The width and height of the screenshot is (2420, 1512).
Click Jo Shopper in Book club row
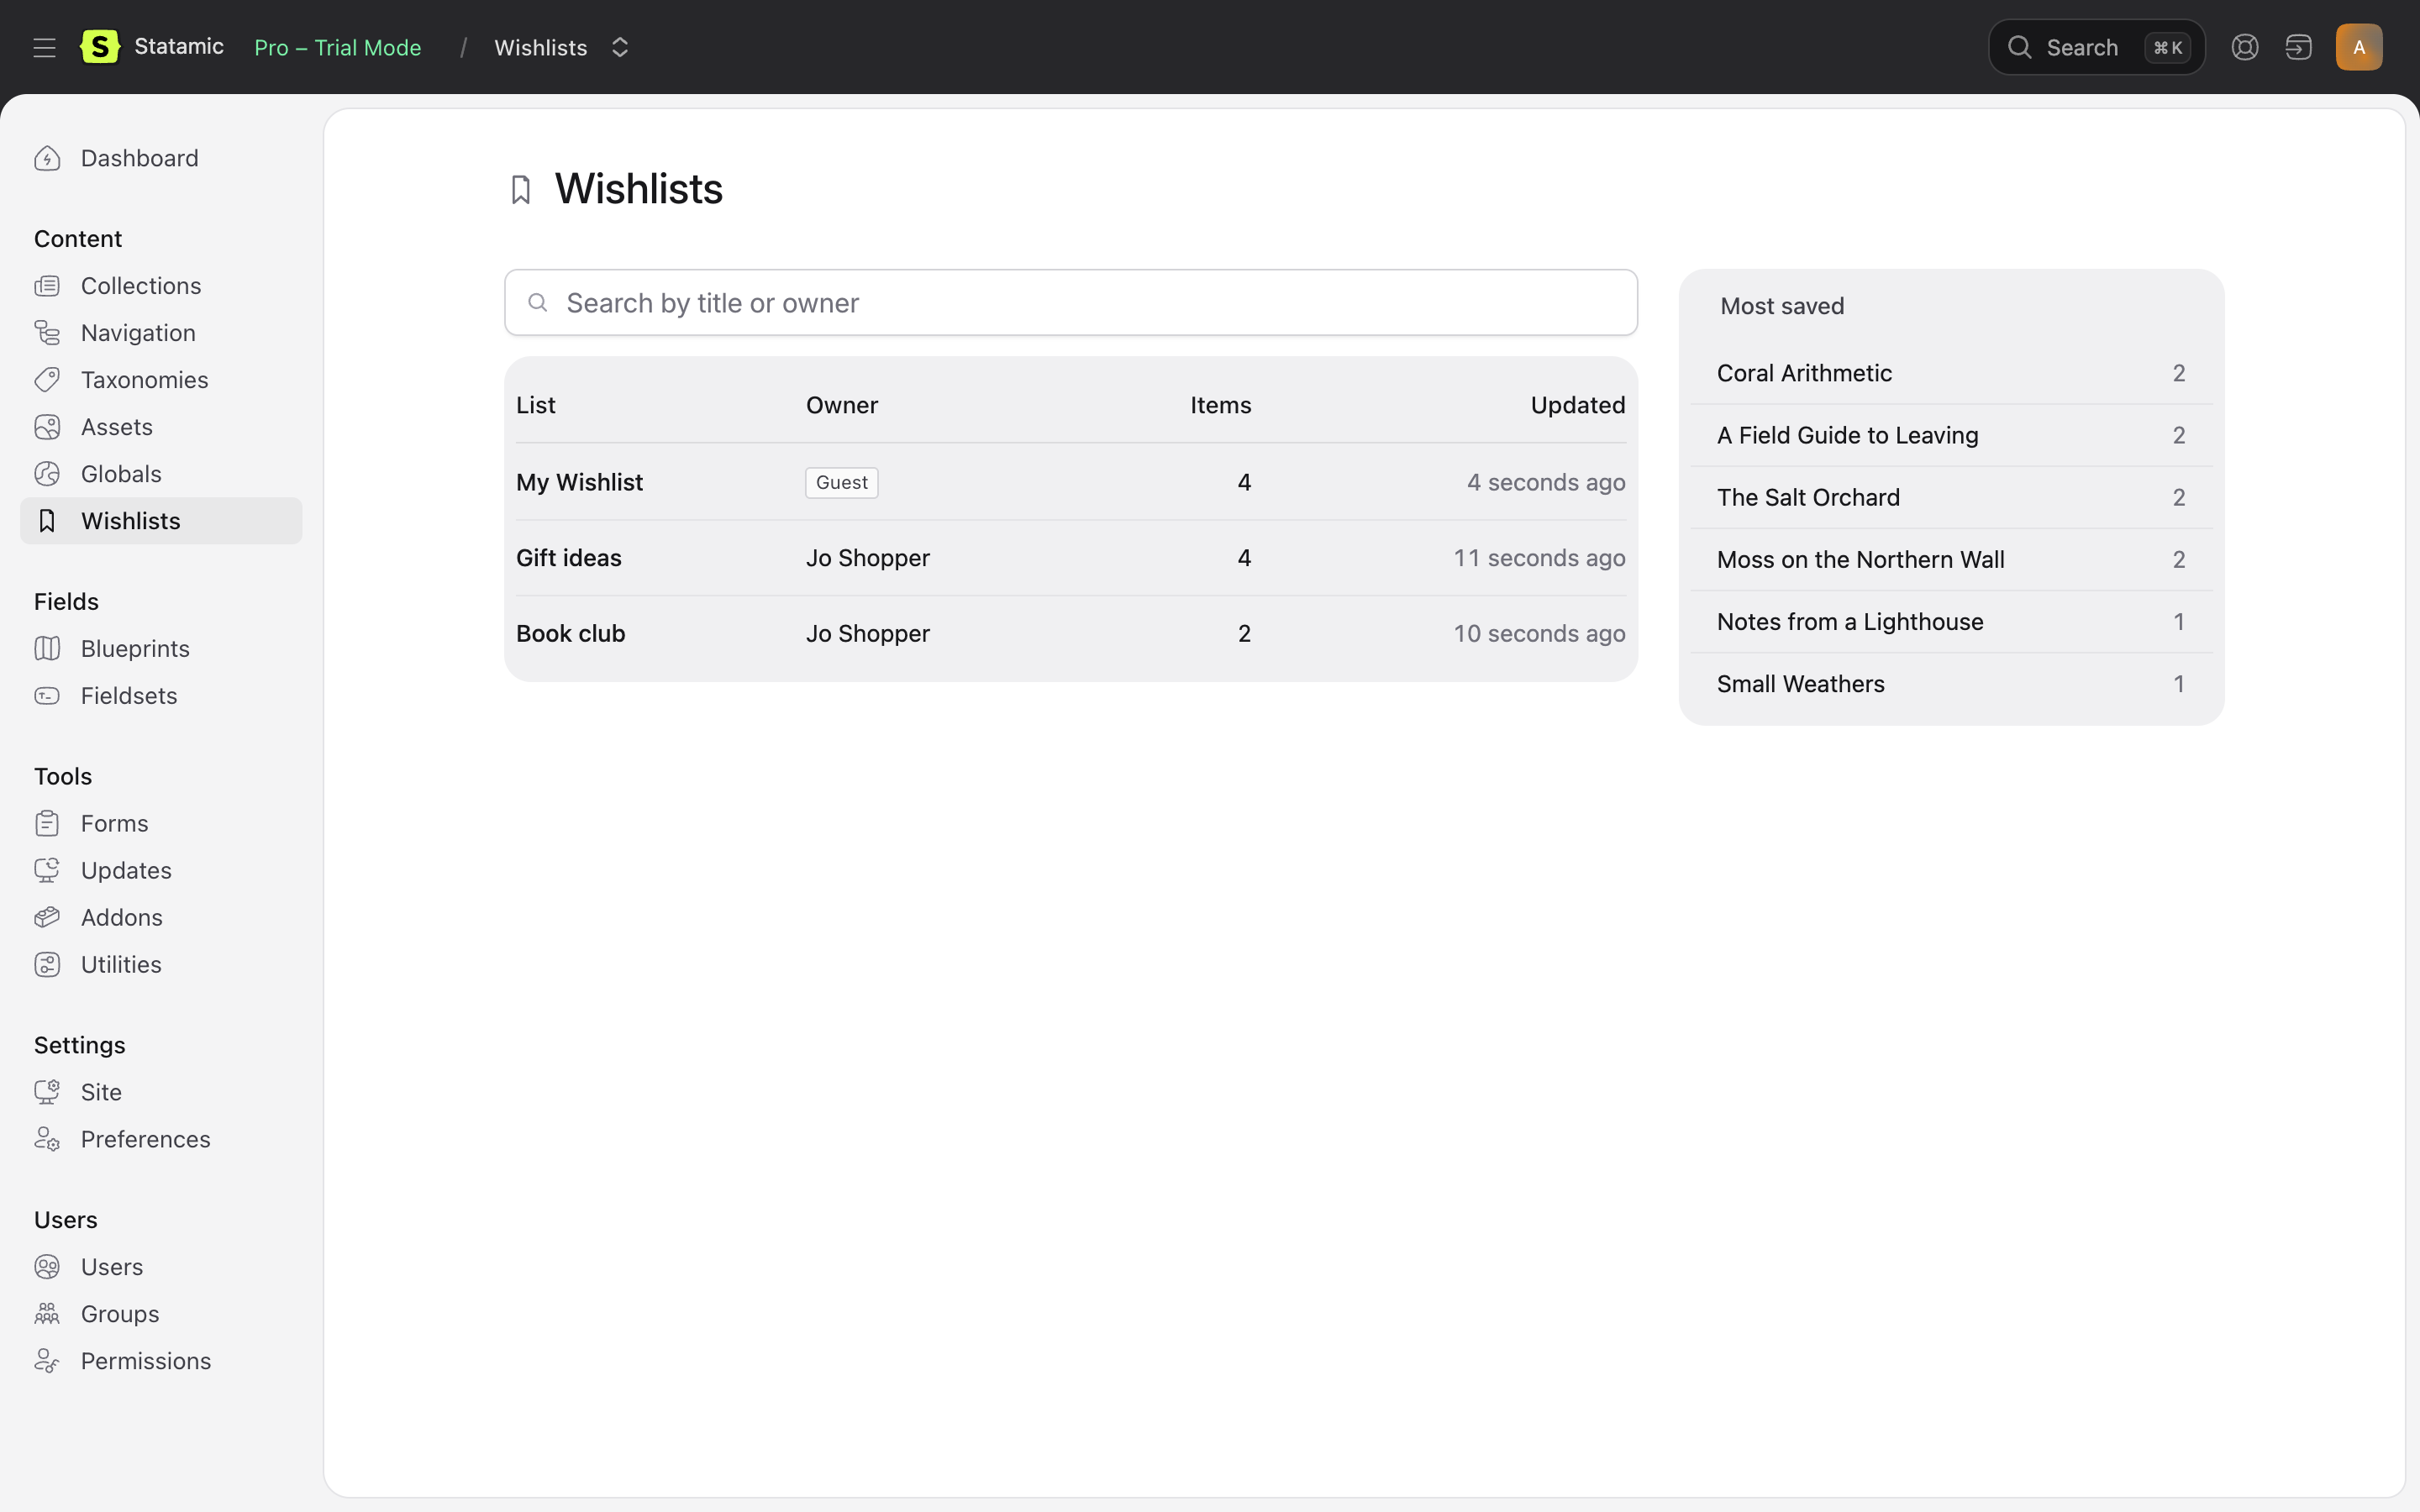[868, 633]
